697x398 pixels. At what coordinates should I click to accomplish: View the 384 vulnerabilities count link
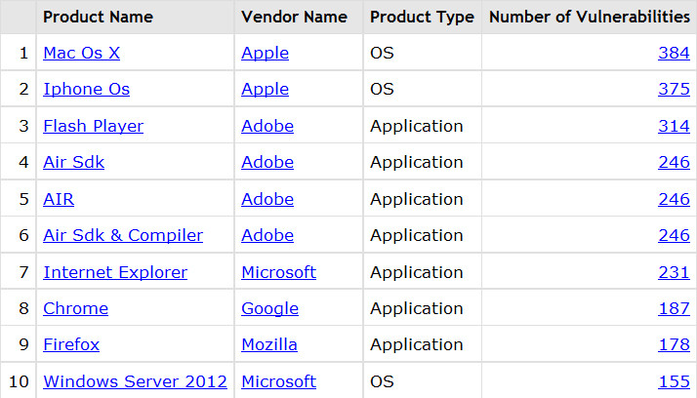pos(674,53)
